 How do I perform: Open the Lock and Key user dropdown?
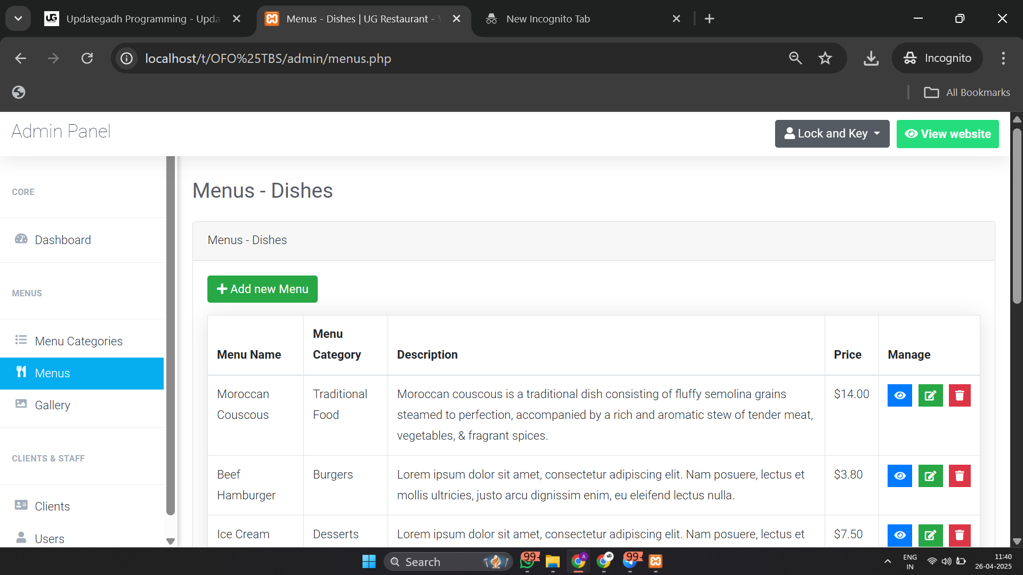832,134
